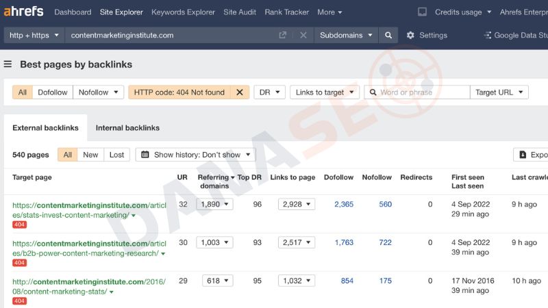The height and width of the screenshot is (308, 548).
Task: Remove the HTTP code 404 filter
Action: click(239, 92)
